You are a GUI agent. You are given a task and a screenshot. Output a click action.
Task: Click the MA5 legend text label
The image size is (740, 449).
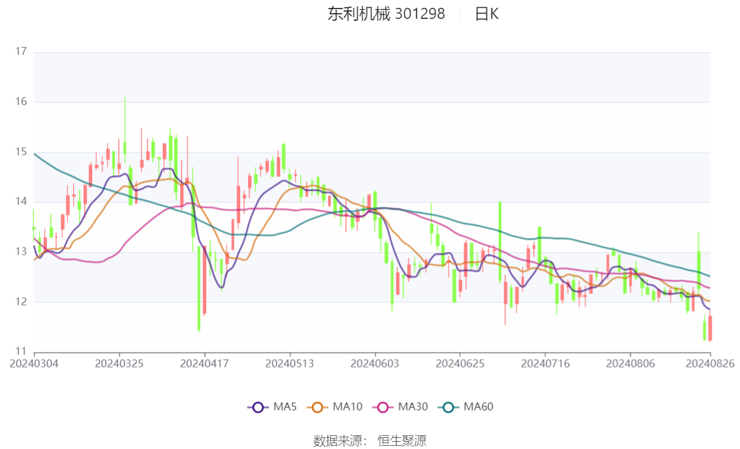(285, 407)
